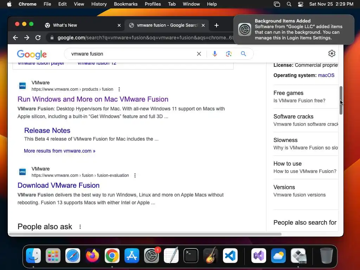Launch Terminal from the Dock
Image resolution: width=360 pixels, height=270 pixels.
click(x=191, y=256)
